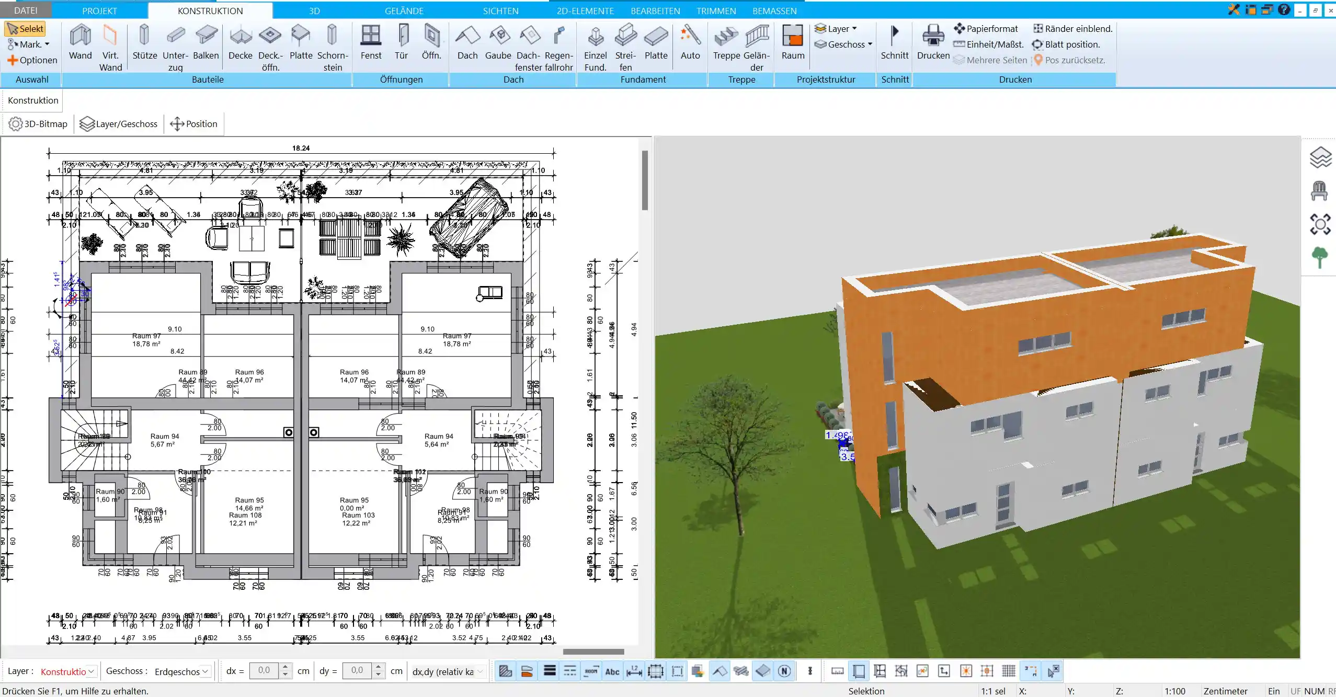Open the furniture catalog chair icon

(1319, 191)
